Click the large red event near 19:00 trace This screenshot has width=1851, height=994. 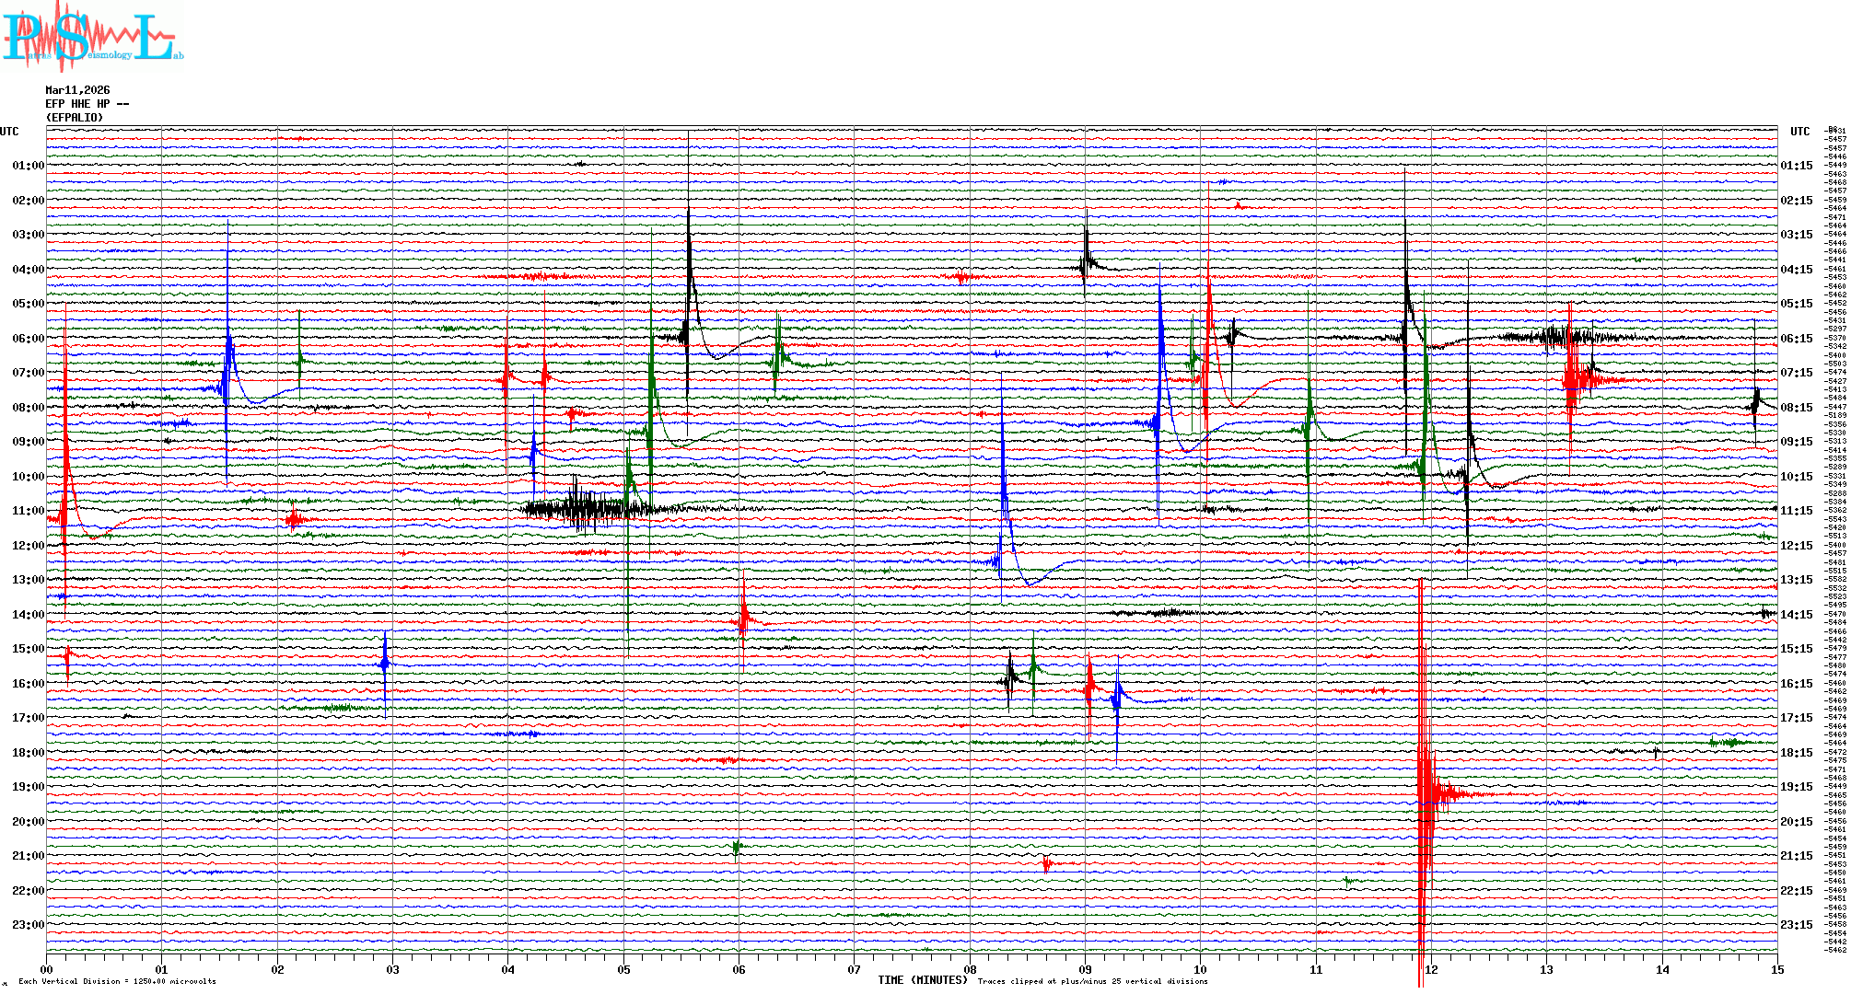click(x=1426, y=792)
